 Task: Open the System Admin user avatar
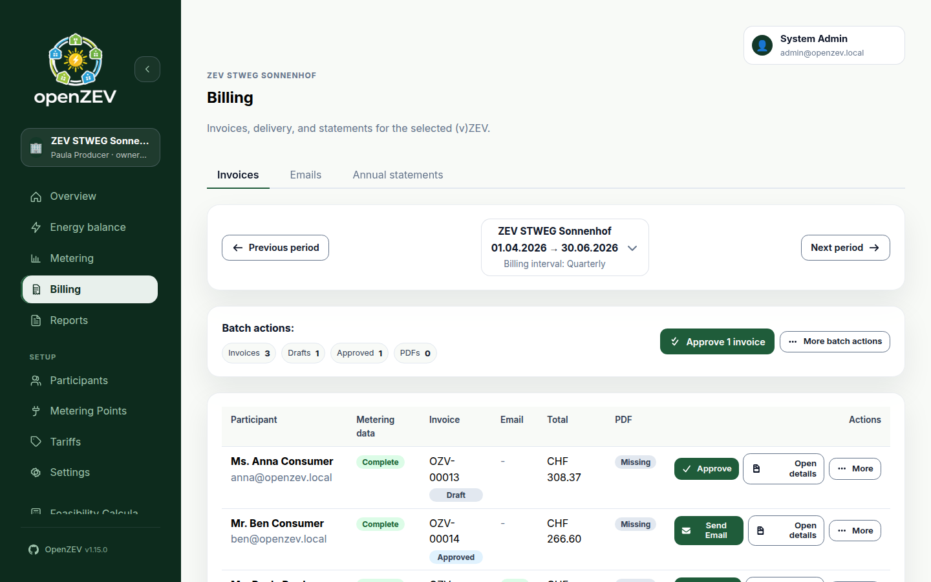click(x=762, y=45)
